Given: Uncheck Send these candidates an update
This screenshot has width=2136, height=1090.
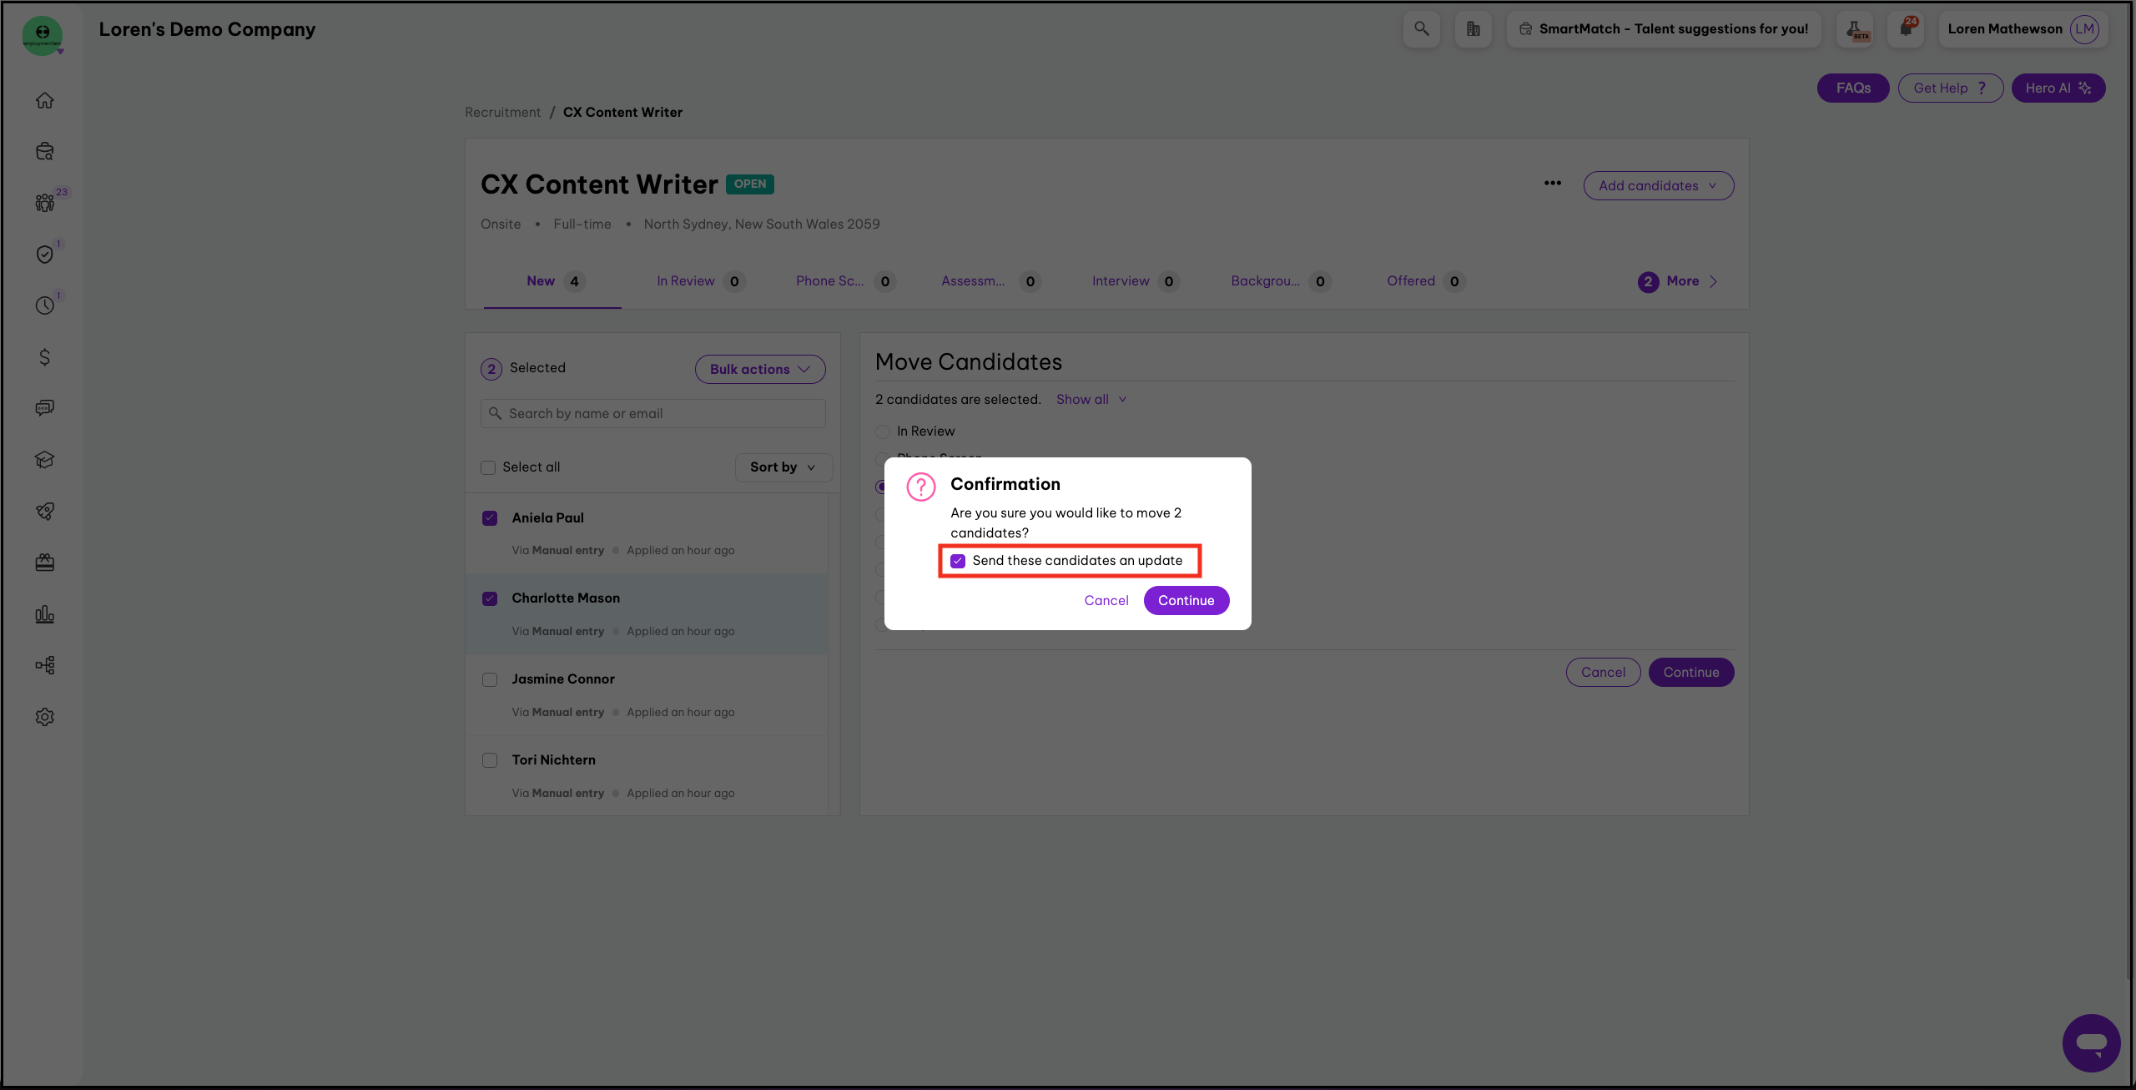Looking at the screenshot, I should [x=958, y=561].
